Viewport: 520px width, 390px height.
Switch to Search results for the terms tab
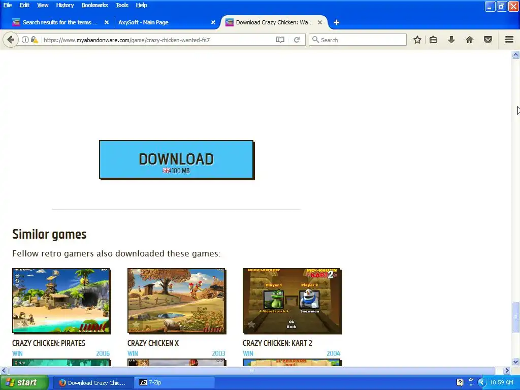pyautogui.click(x=60, y=22)
